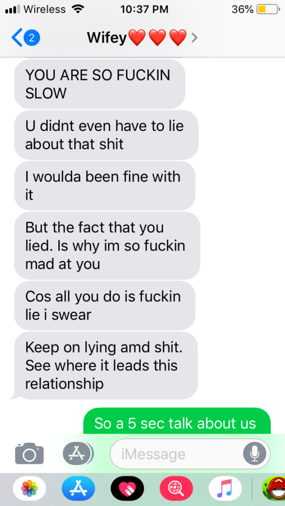Open the Digital Touch heart app
Viewport: 285px width, 506px height.
[127, 488]
